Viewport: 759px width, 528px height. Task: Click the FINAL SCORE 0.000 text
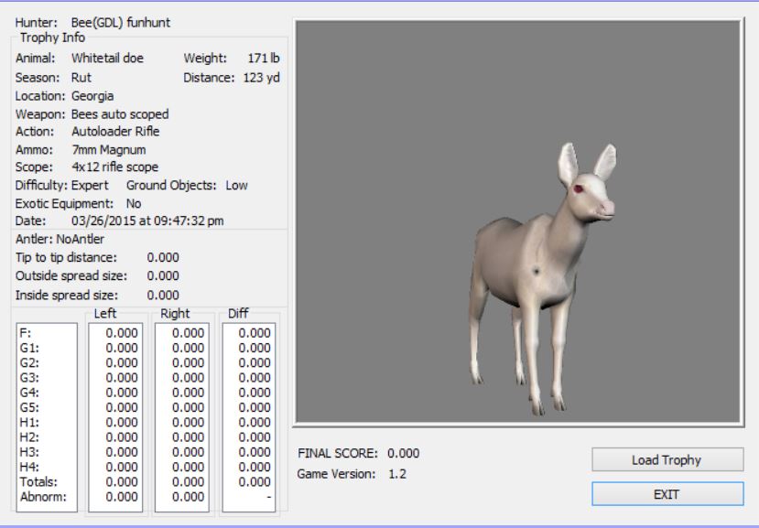(x=359, y=453)
